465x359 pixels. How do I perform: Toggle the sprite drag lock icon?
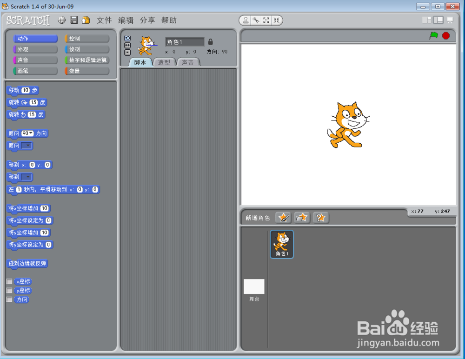coord(210,41)
